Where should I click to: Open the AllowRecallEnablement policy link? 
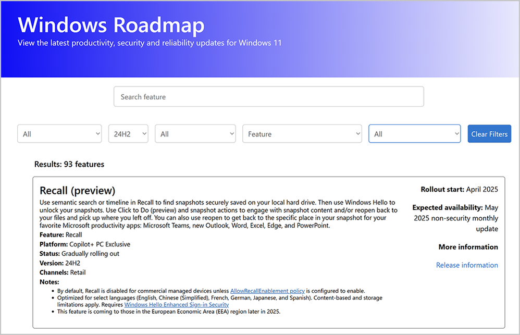(x=267, y=291)
